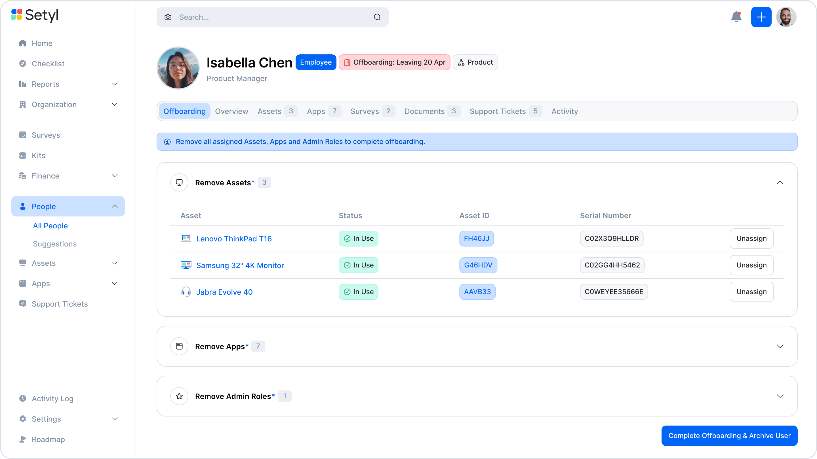Viewport: 817px width, 459px height.
Task: Switch to the Documents tab
Action: point(424,111)
